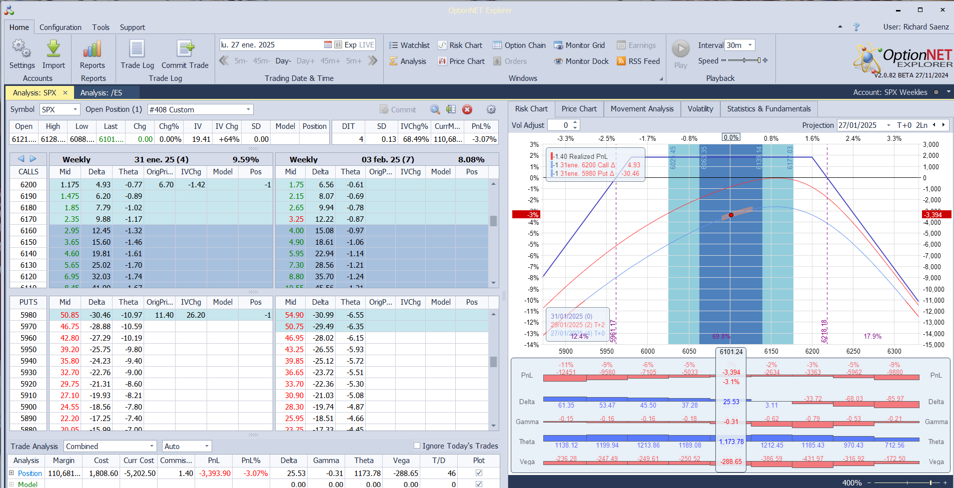Click the red delete position icon
This screenshot has width=954, height=488.
point(467,109)
